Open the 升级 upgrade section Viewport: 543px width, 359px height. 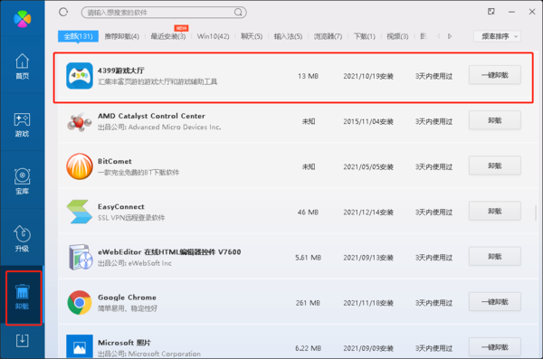(22, 239)
